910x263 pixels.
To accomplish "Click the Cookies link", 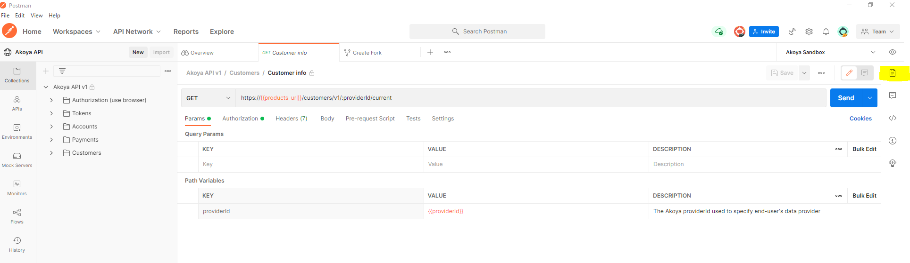I will pyautogui.click(x=860, y=119).
